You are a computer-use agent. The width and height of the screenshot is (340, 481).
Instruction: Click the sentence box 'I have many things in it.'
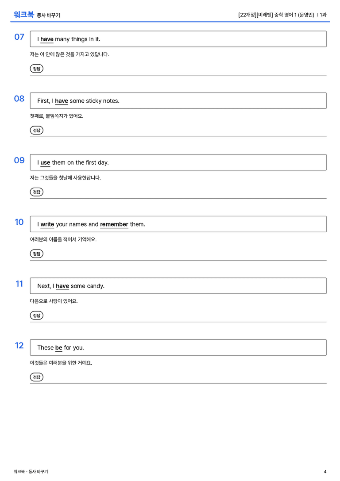pyautogui.click(x=178, y=39)
